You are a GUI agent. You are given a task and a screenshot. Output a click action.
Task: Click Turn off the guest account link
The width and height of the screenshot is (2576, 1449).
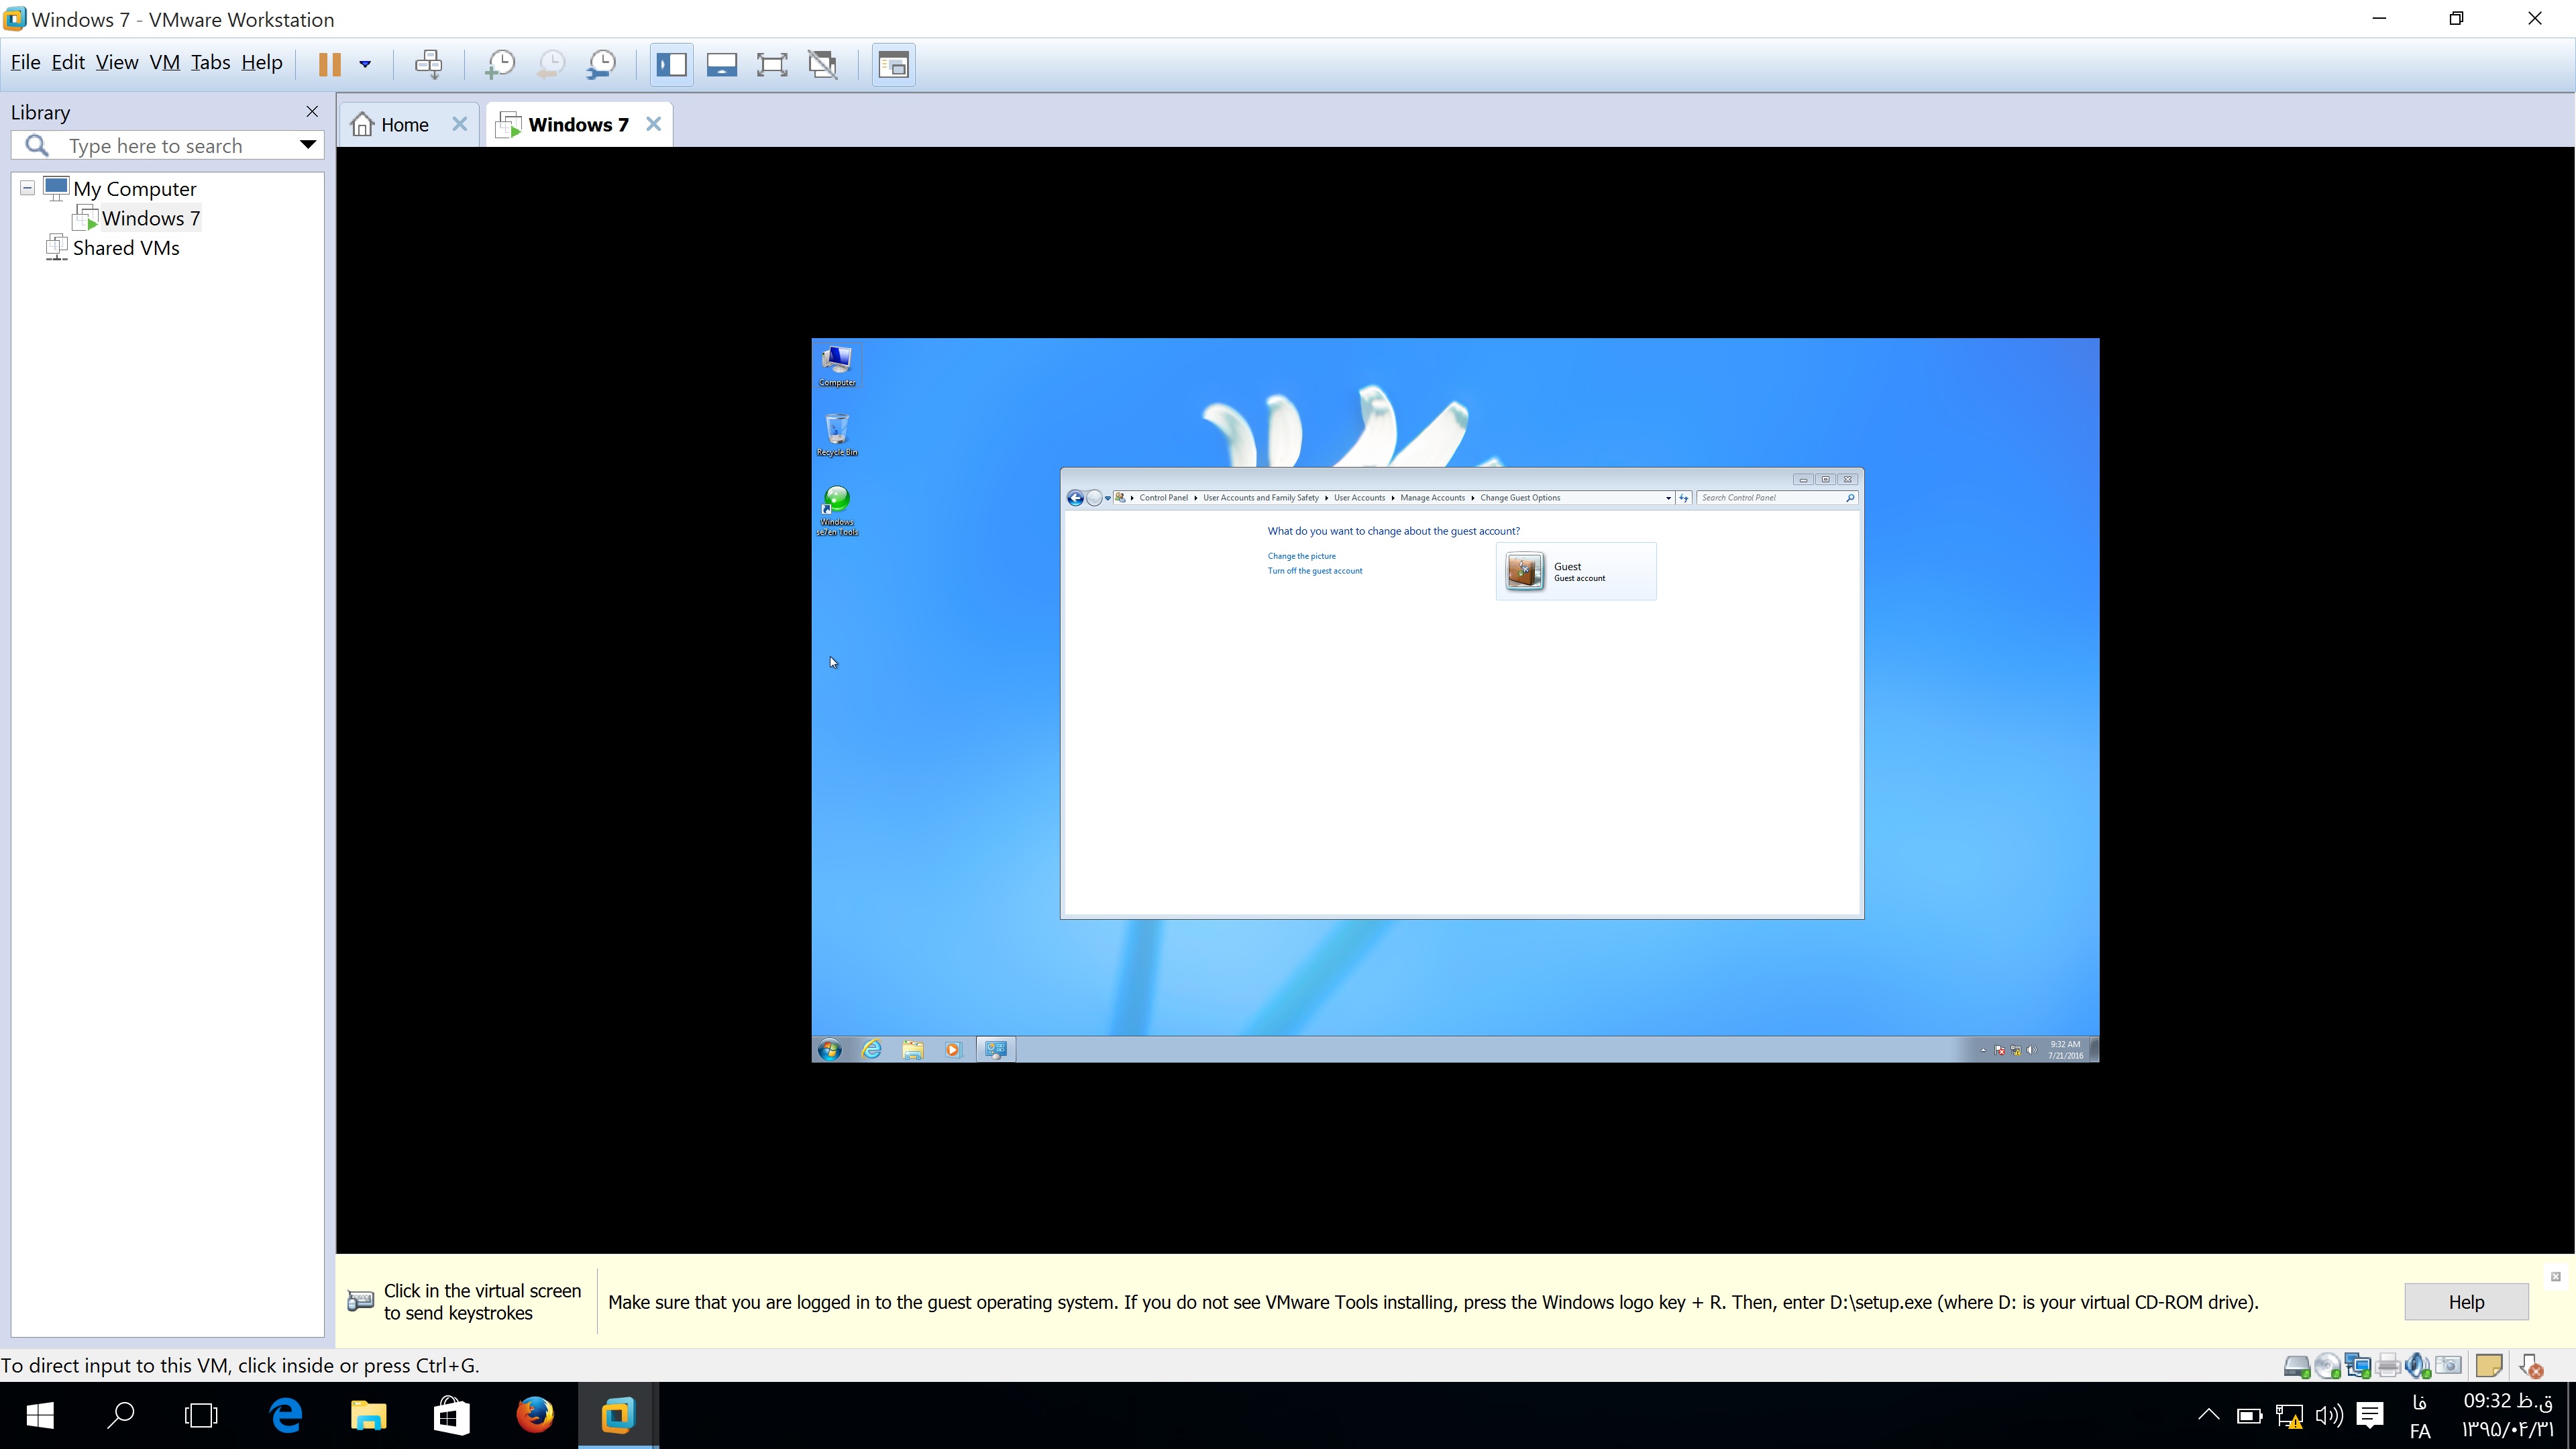1314,571
